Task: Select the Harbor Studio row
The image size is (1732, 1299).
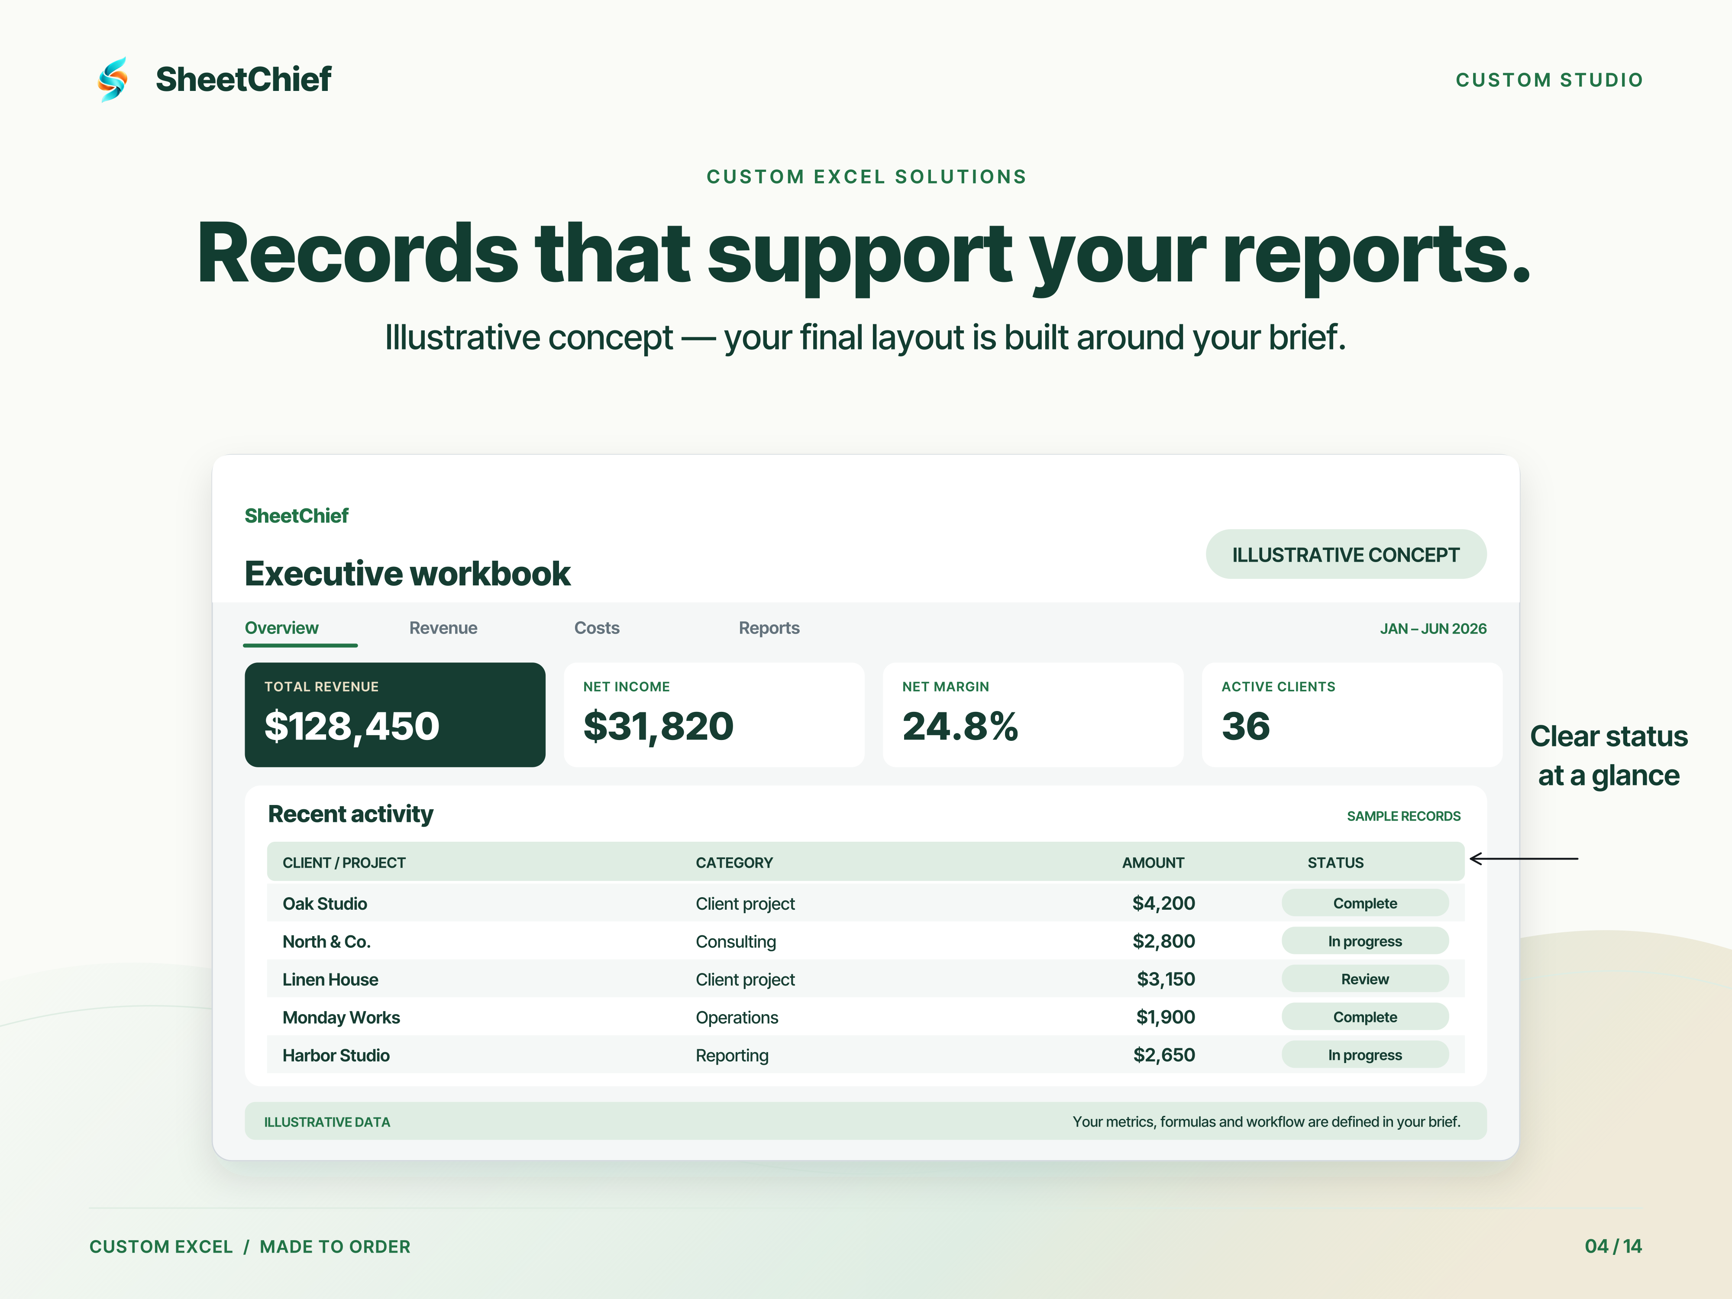Action: [865, 1055]
